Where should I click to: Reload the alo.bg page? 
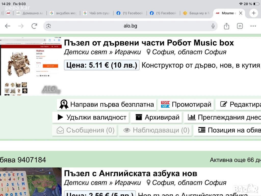(x=34, y=26)
